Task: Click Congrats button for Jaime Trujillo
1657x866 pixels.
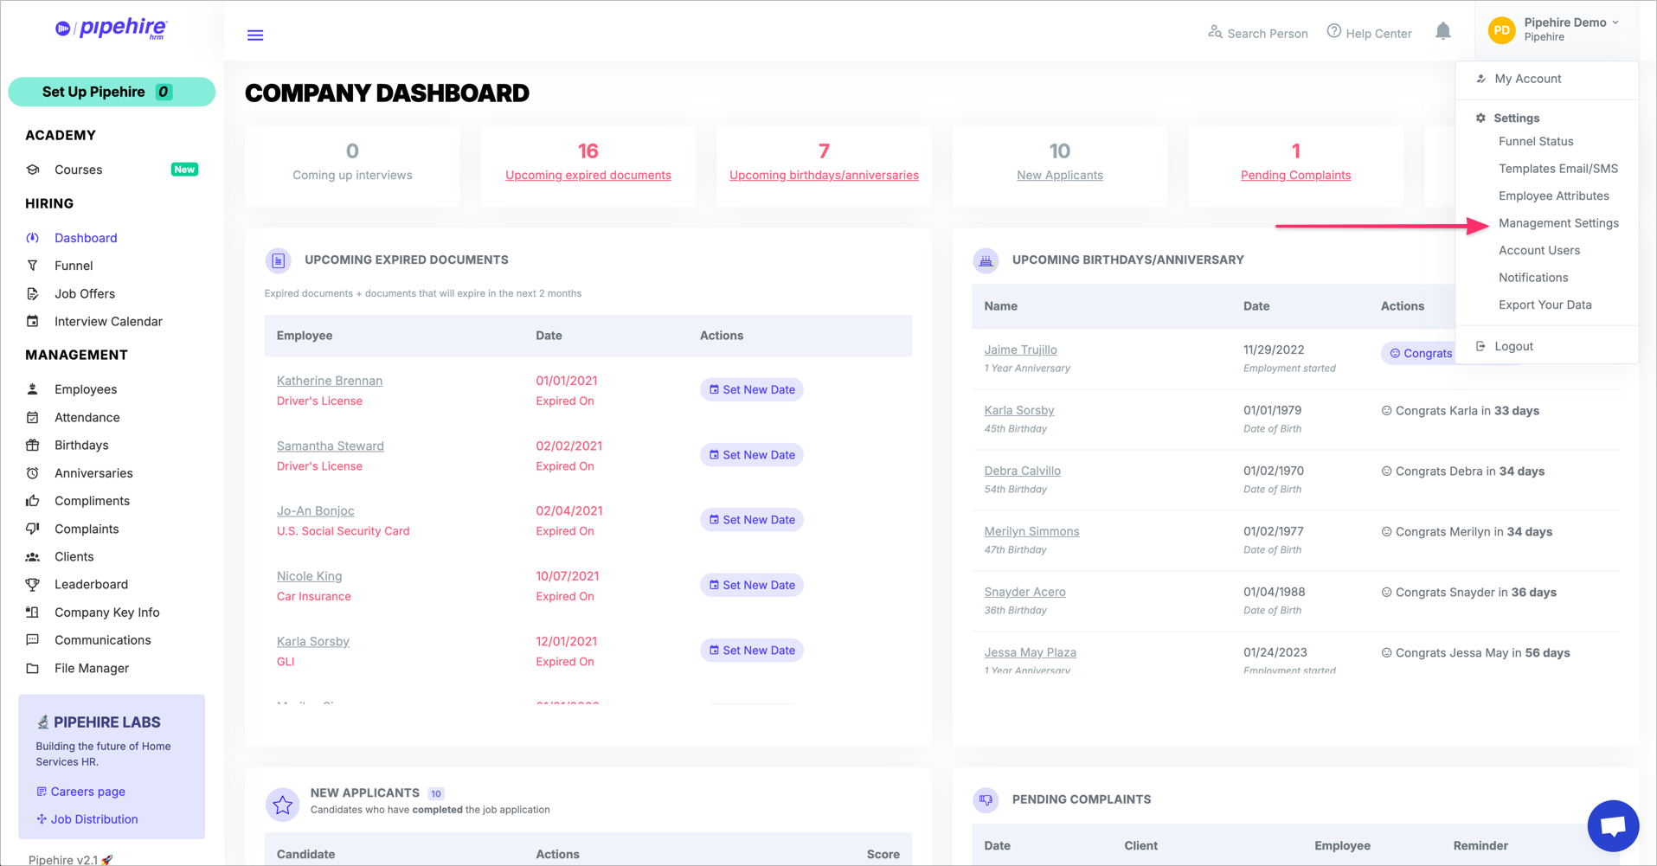Action: pyautogui.click(x=1420, y=353)
